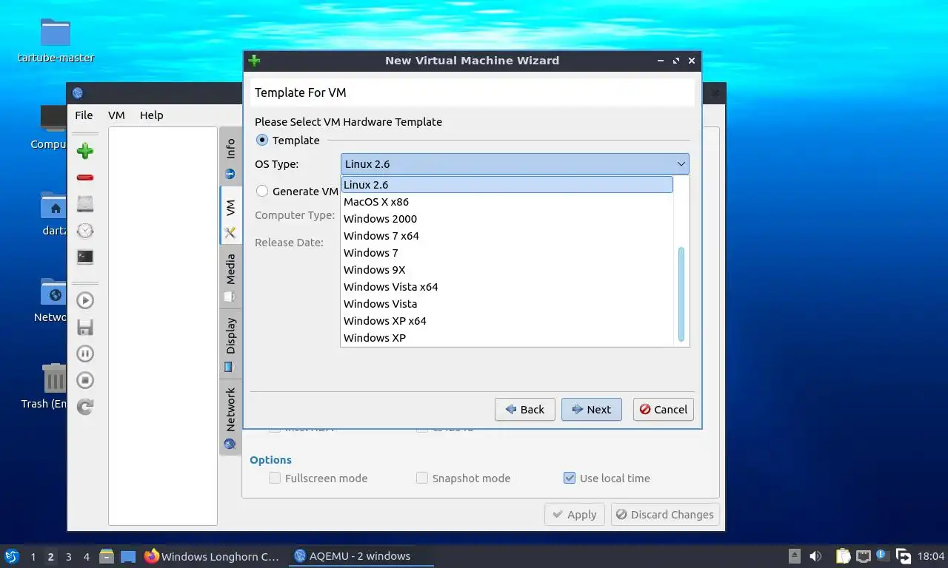Screen dimensions: 948x568
Task: Open the terminal icon in AQEMU sidebar
Action: [x=85, y=257]
